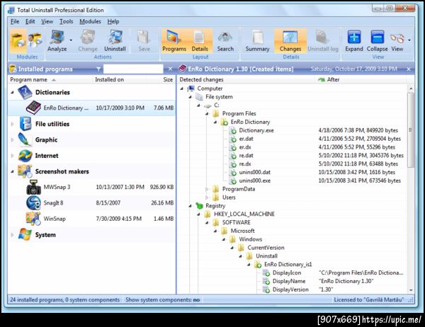The width and height of the screenshot is (425, 327).
Task: Close the EnRo Dictionary changes panel
Action: tap(409, 69)
